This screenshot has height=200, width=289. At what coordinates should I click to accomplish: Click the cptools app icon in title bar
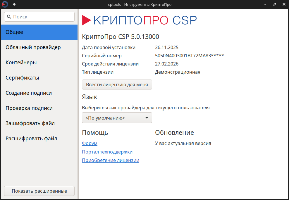point(5,4)
